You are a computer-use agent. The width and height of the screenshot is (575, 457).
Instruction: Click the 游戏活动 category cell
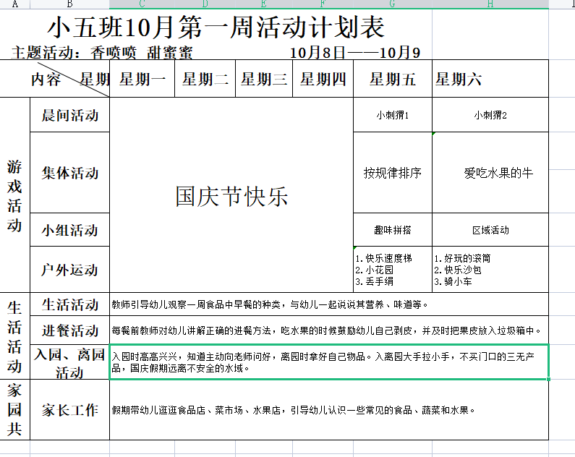coord(14,195)
